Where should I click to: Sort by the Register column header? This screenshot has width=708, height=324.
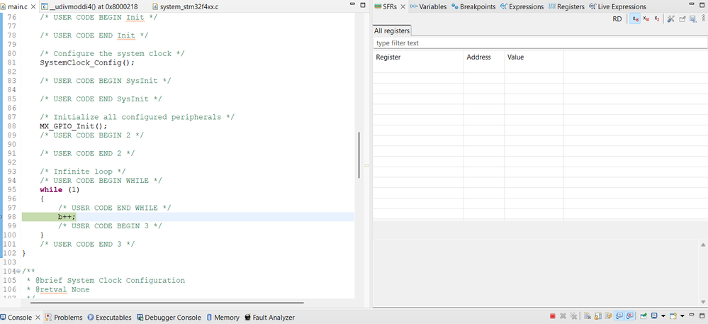click(x=418, y=57)
